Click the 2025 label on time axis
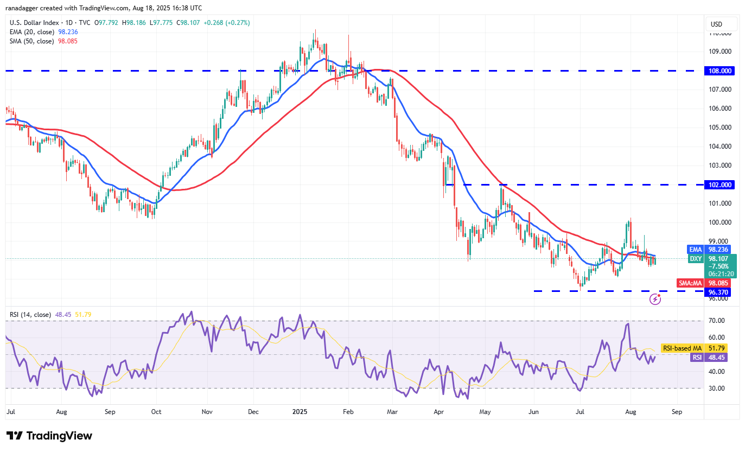Image resolution: width=745 pixels, height=452 pixels. tap(300, 412)
